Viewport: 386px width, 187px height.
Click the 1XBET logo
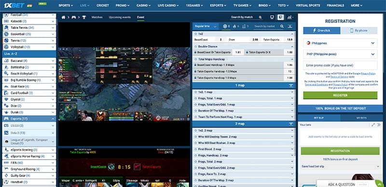(x=14, y=5)
